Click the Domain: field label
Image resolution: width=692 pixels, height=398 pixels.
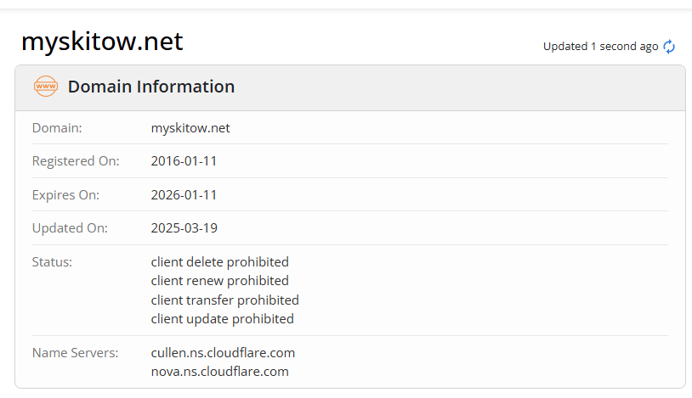[57, 128]
